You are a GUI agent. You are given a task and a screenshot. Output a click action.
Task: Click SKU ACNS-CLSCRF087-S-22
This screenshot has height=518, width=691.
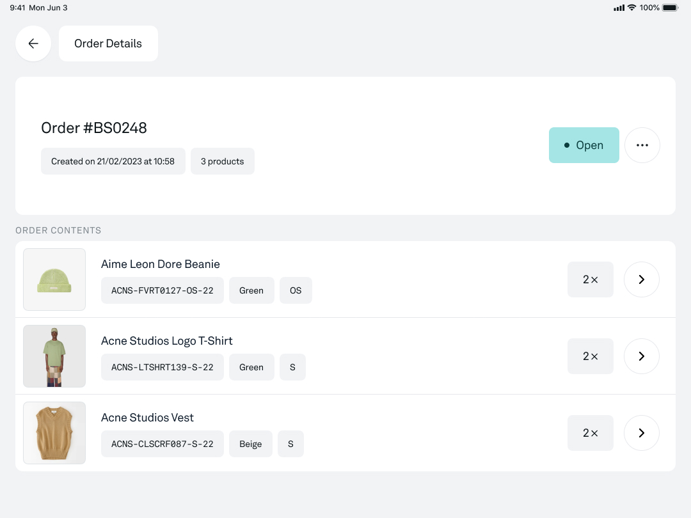162,444
